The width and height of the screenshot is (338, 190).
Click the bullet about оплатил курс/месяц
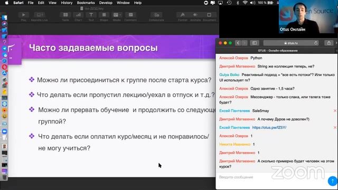[x=124, y=142]
